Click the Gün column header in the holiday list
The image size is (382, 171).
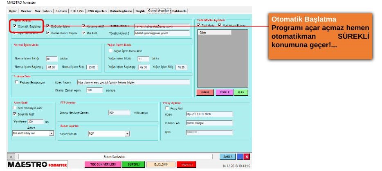[x=214, y=32]
